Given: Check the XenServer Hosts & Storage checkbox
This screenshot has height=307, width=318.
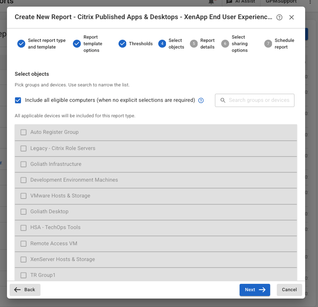Looking at the screenshot, I should click(24, 259).
